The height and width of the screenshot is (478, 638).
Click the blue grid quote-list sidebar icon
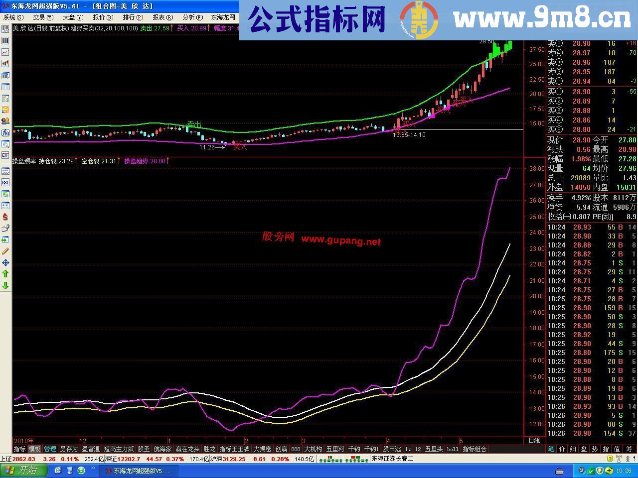[x=5, y=41]
